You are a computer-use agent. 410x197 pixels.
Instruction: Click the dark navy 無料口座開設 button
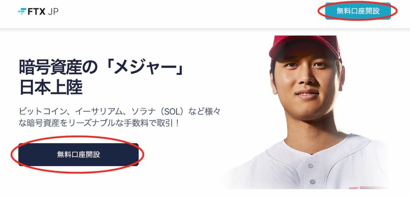tap(78, 154)
